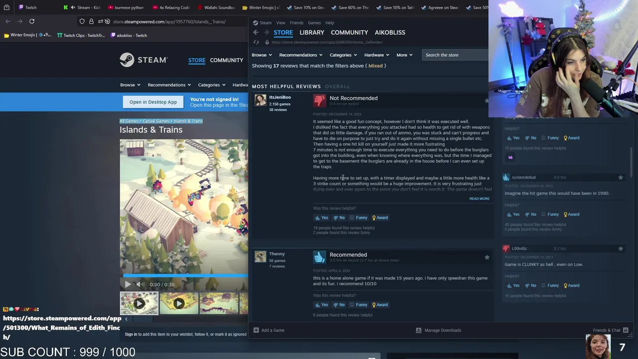Open the Steam logo in the browser store page

click(144, 60)
